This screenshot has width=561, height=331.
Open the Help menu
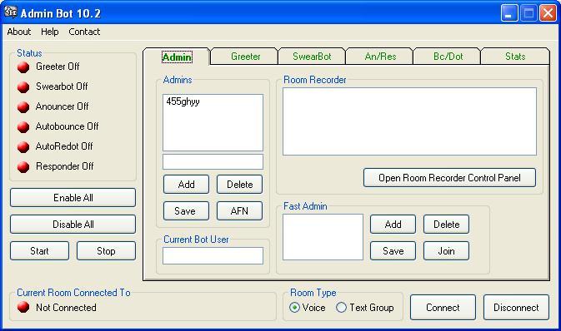(x=49, y=32)
